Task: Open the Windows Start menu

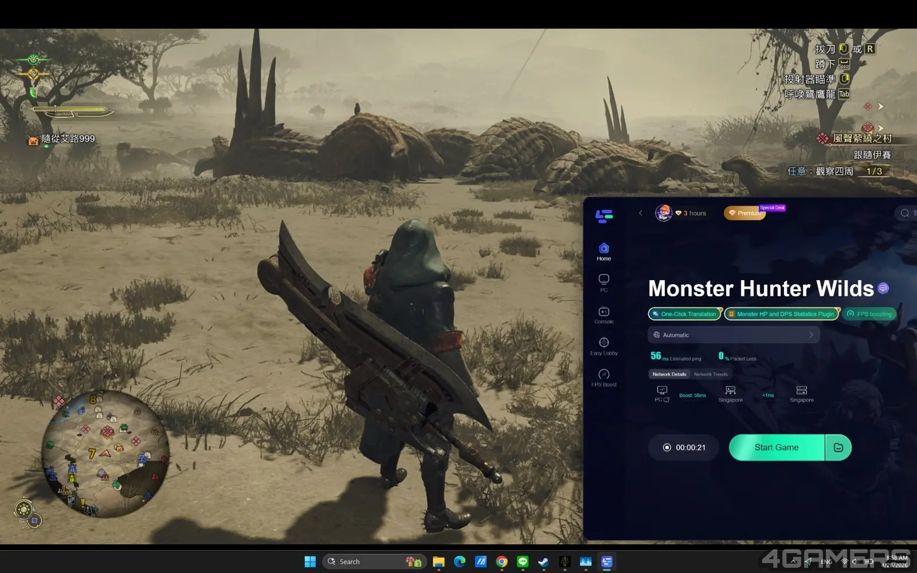Action: [310, 562]
